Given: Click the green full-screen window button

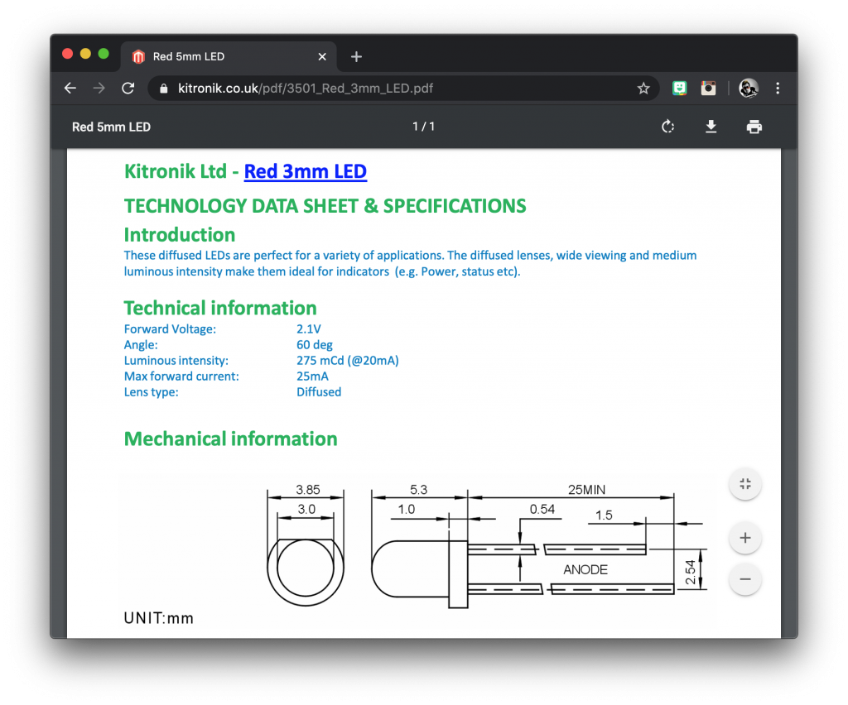Looking at the screenshot, I should [x=104, y=54].
